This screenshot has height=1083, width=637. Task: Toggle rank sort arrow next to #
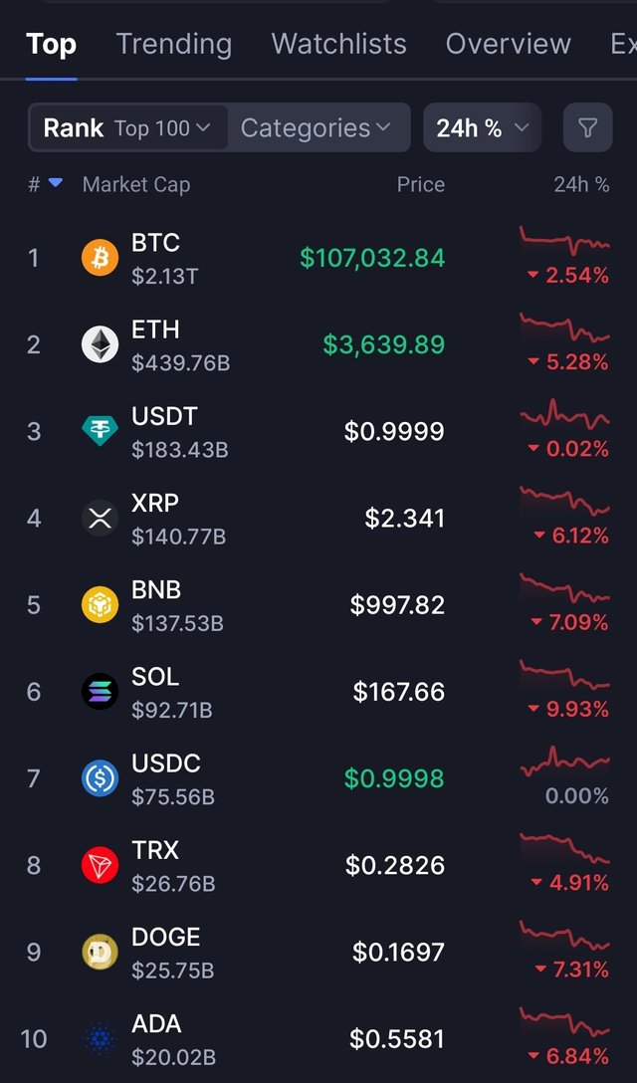[56, 183]
